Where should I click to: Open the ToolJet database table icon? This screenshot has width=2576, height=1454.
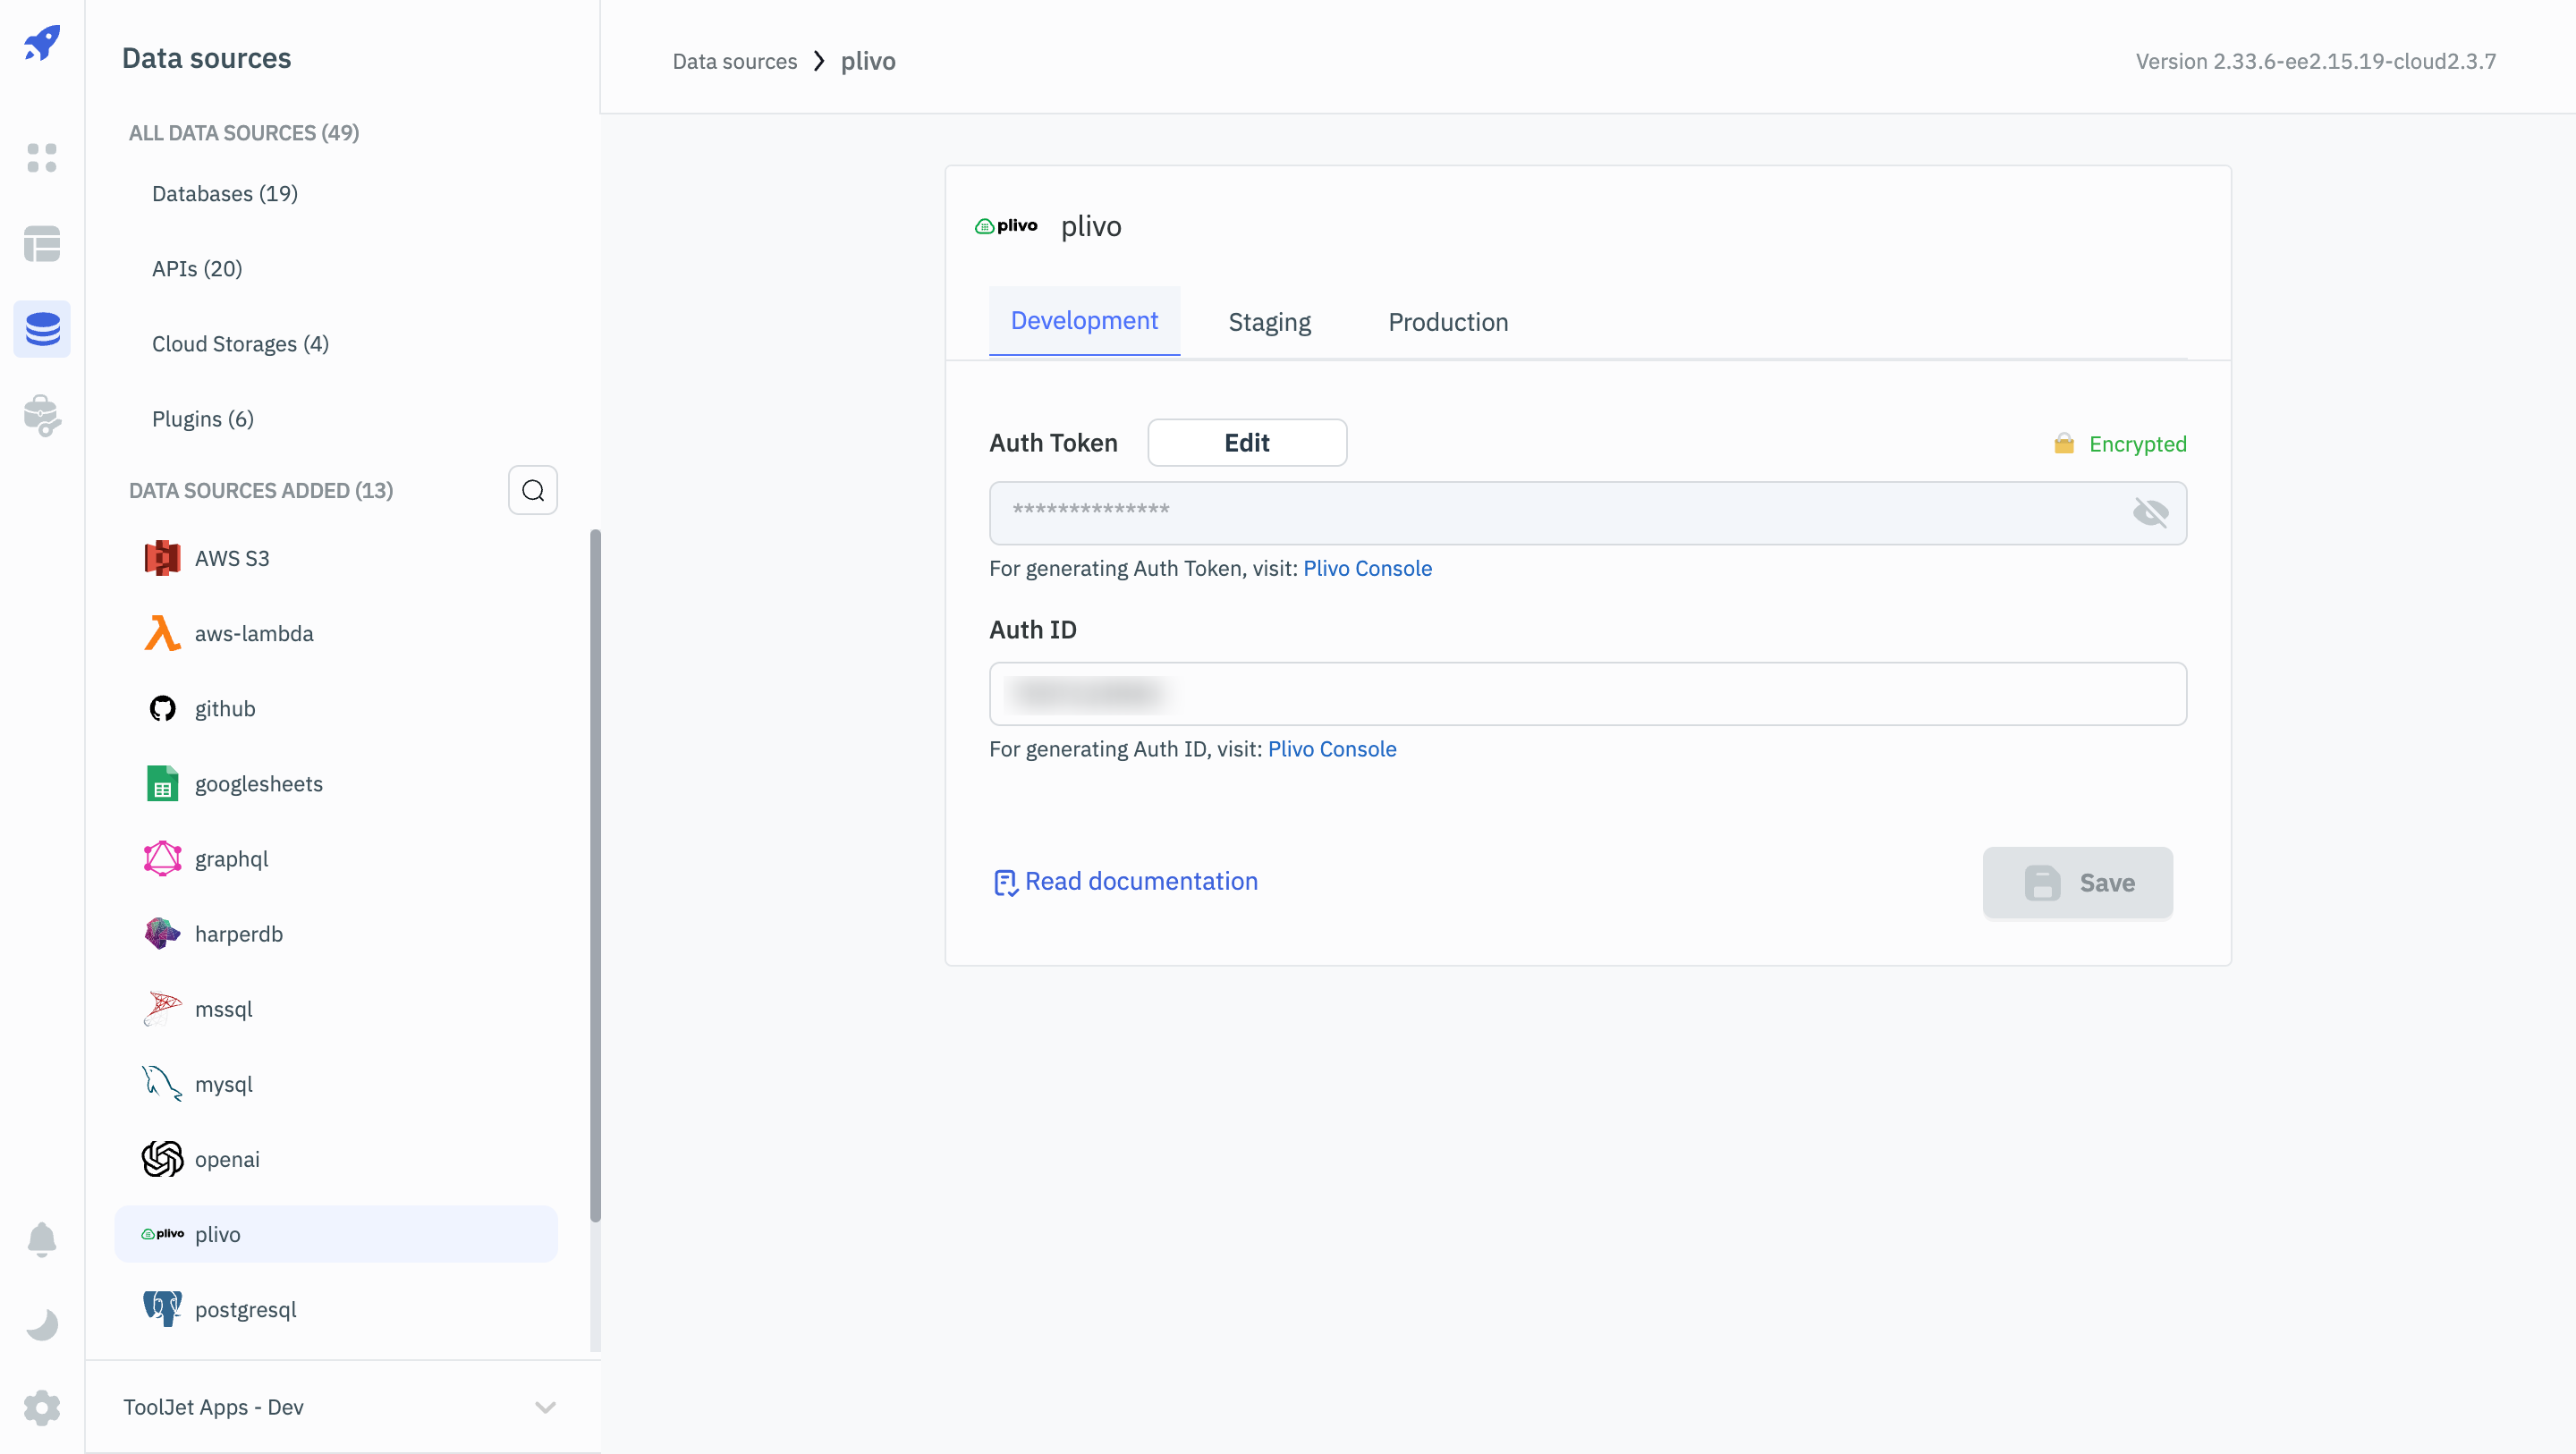coord(42,244)
